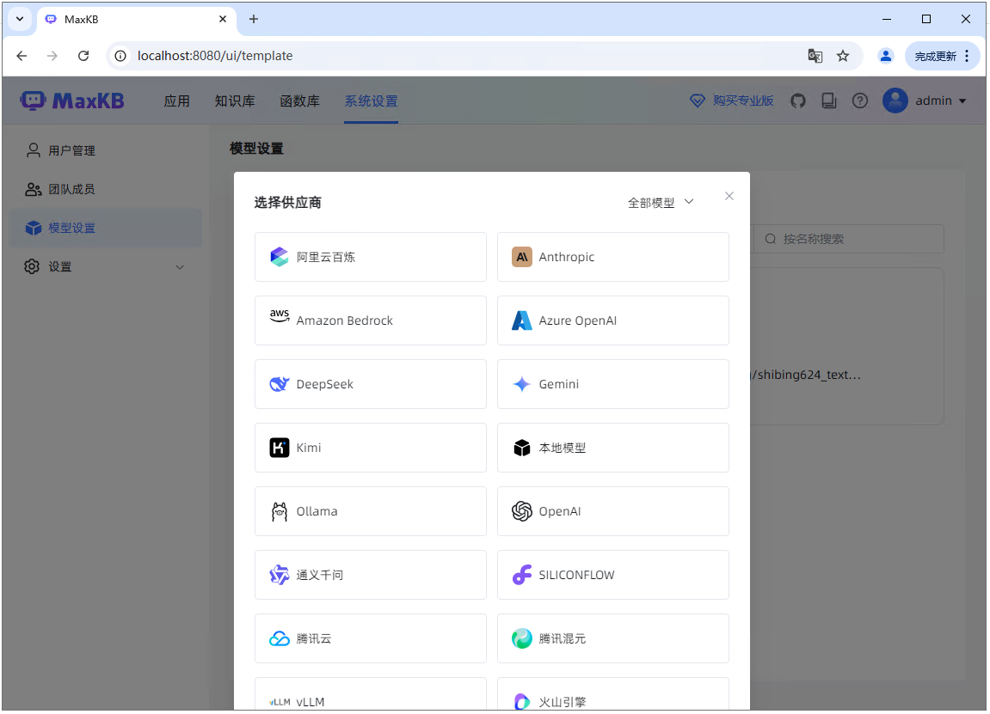Open the 全部模型 filter dropdown
The image size is (990, 714).
click(x=661, y=203)
